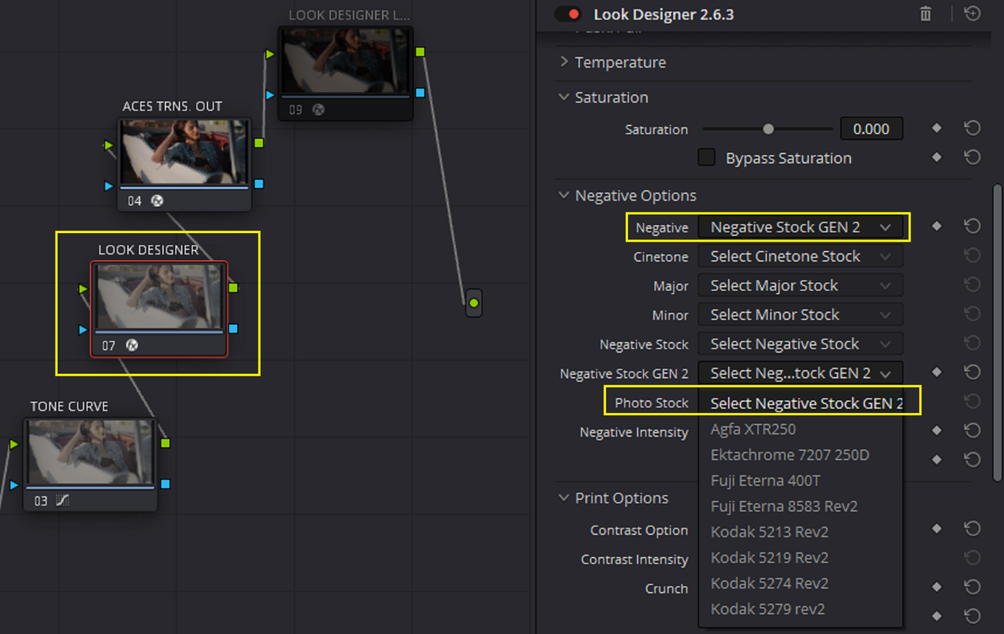Reset the Major stock selection
Screen dimensions: 1004x634
pyautogui.click(x=972, y=285)
